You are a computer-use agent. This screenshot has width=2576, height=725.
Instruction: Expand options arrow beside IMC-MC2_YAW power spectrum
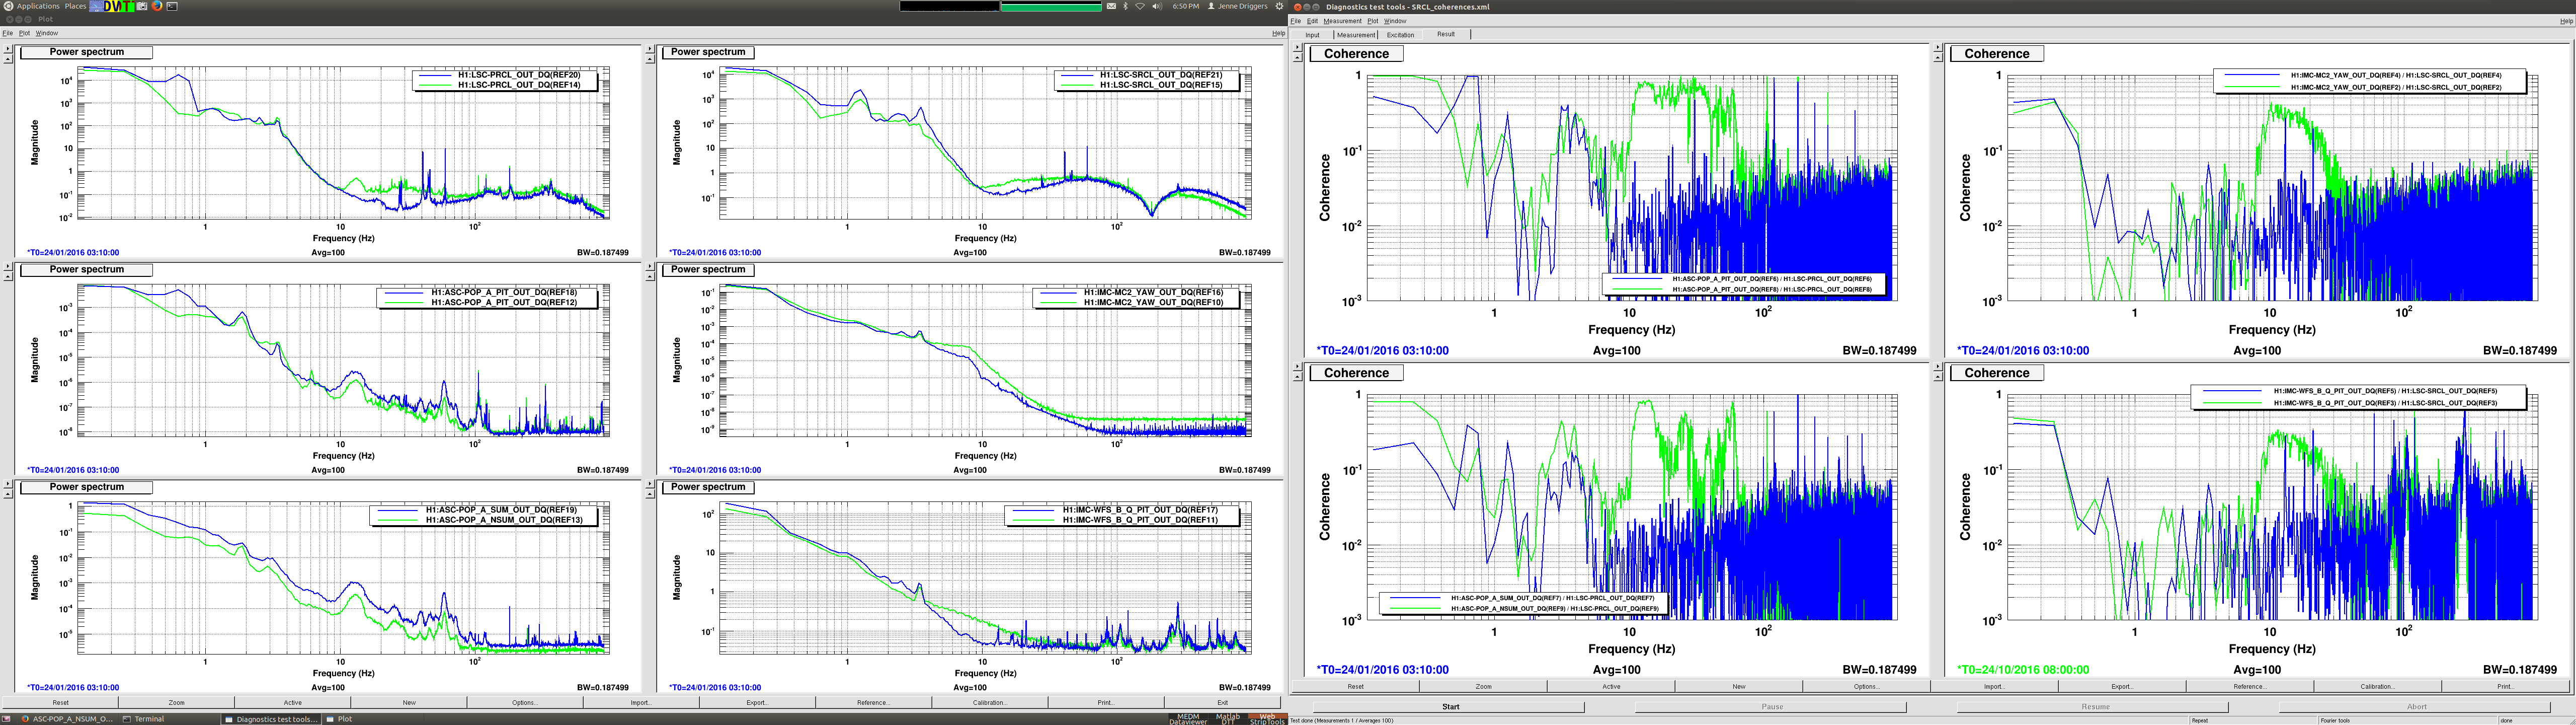click(x=650, y=266)
